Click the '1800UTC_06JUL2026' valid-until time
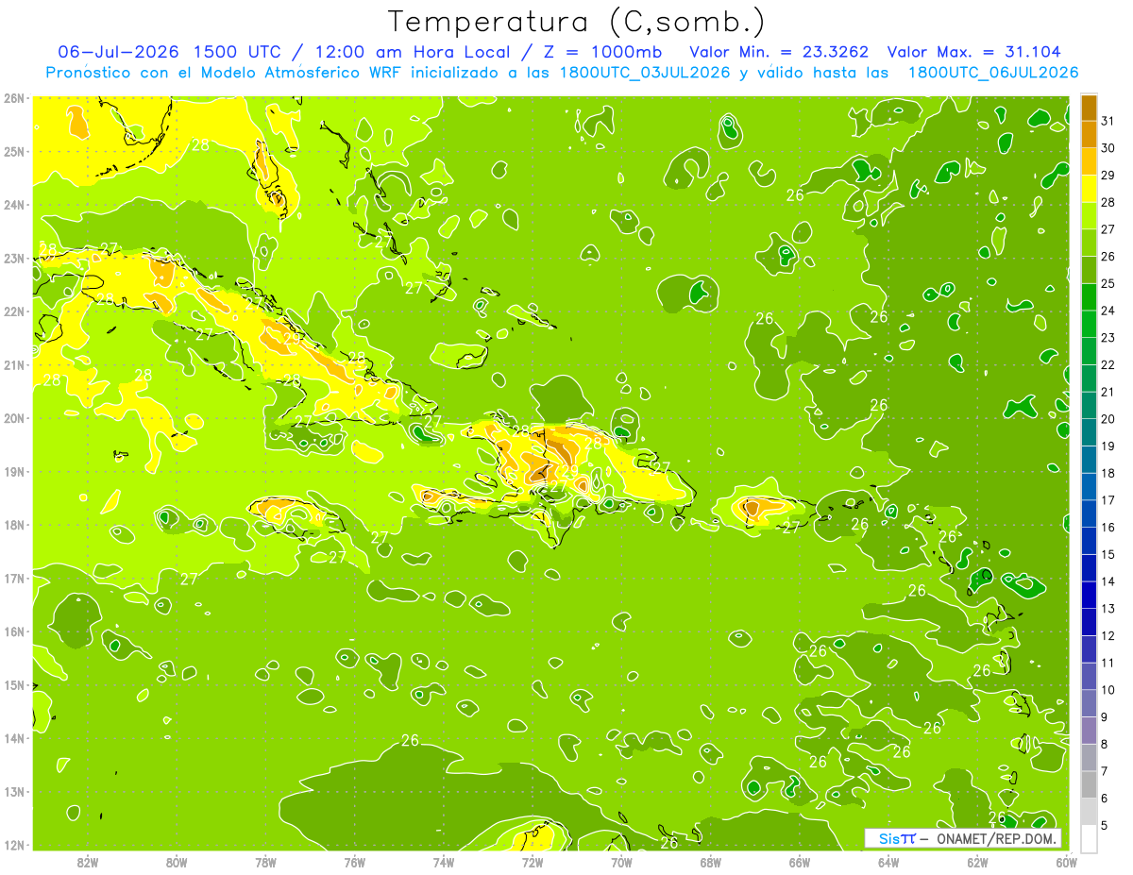The width and height of the screenshot is (1133, 875). [x=993, y=73]
